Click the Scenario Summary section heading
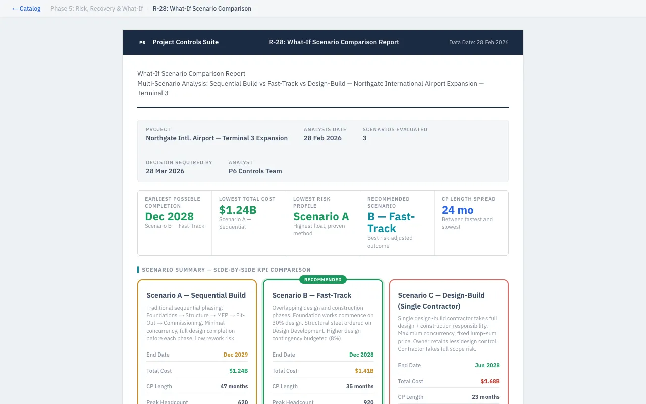The width and height of the screenshot is (646, 404). click(x=226, y=270)
